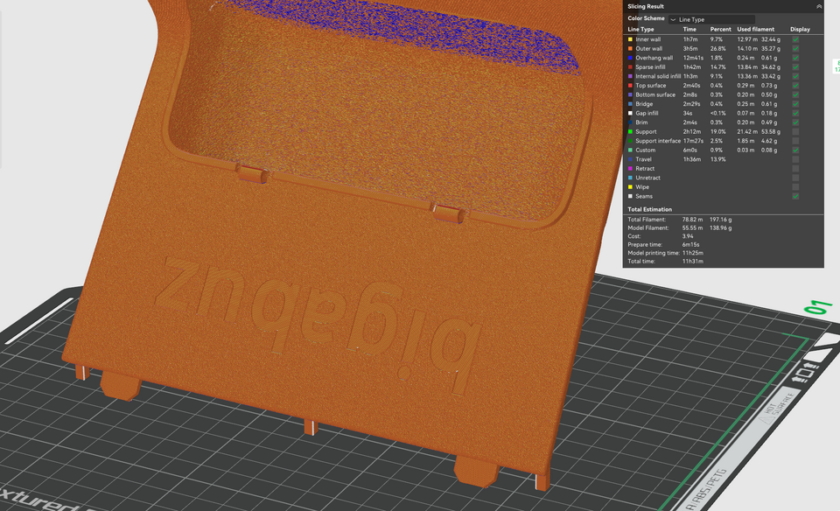Collapse the Slicing Result panel chevron
840x511 pixels.
(818, 6)
